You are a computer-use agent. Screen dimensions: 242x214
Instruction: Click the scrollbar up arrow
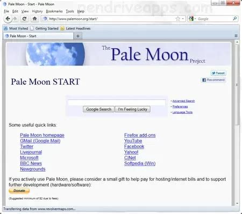(237, 42)
